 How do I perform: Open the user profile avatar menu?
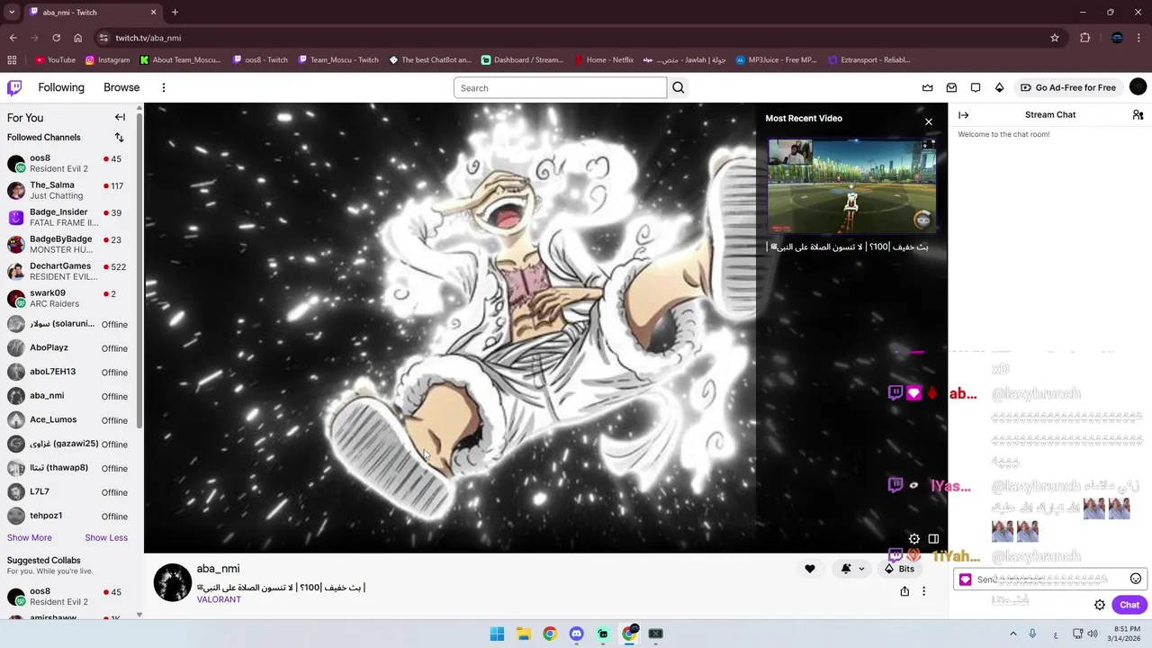1138,86
